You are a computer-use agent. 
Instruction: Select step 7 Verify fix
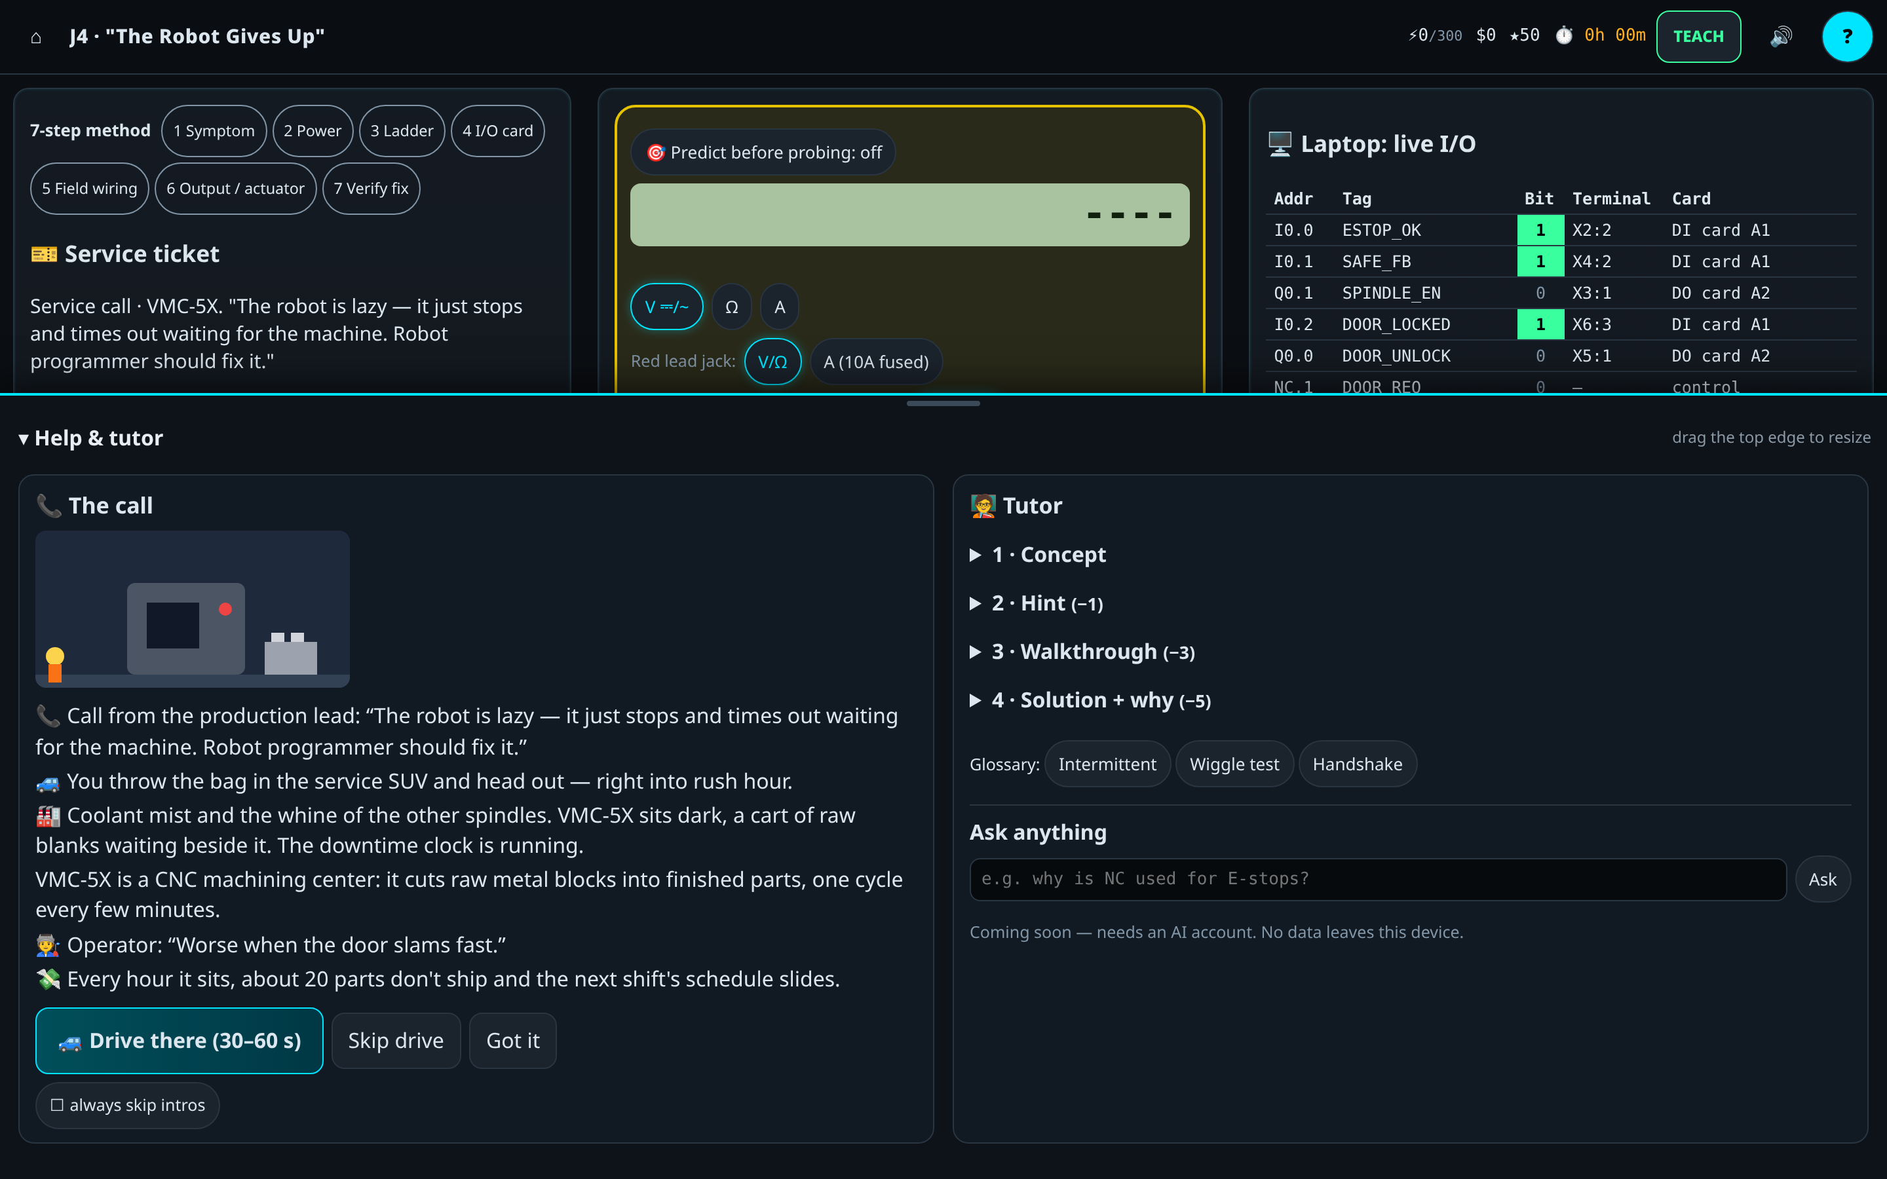[371, 189]
